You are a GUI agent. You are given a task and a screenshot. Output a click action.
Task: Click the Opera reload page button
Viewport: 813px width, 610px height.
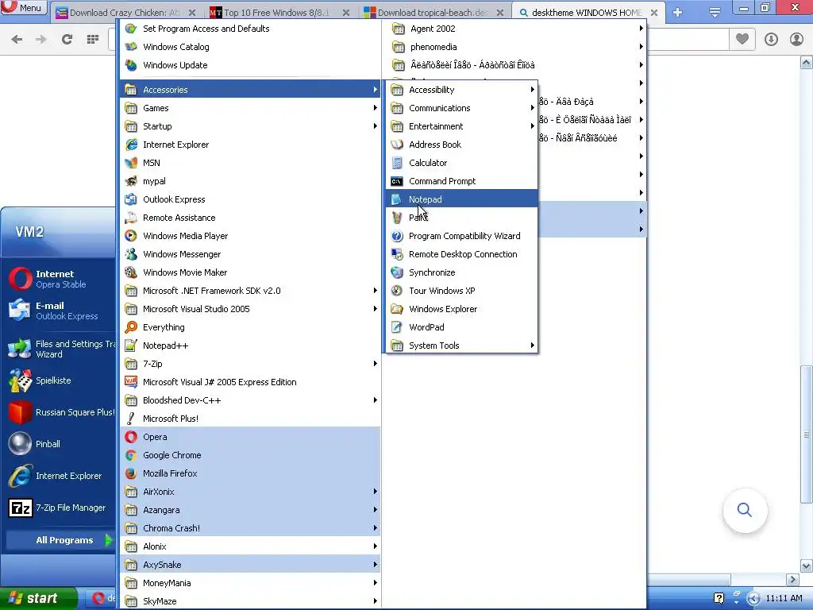[x=67, y=39]
